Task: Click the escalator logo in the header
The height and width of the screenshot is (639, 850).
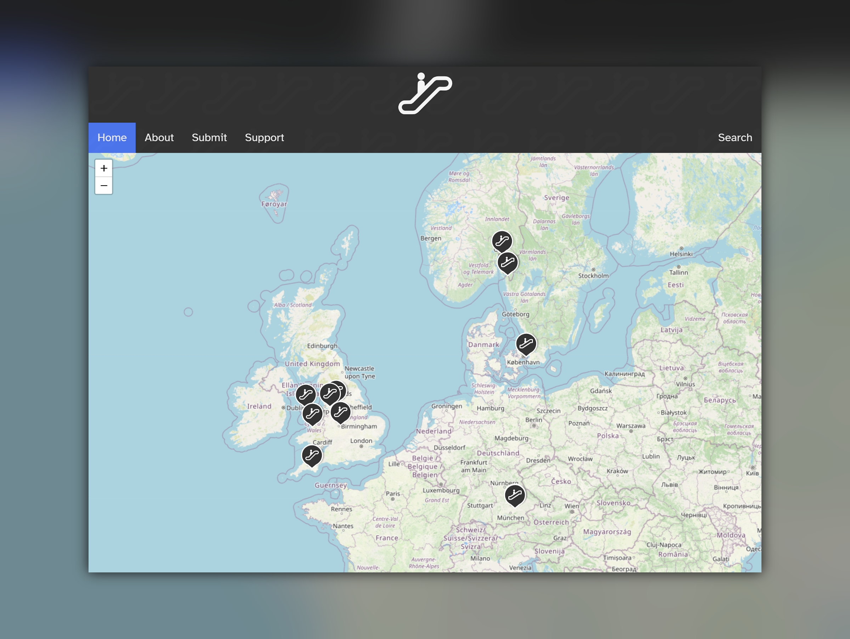Action: 425,94
